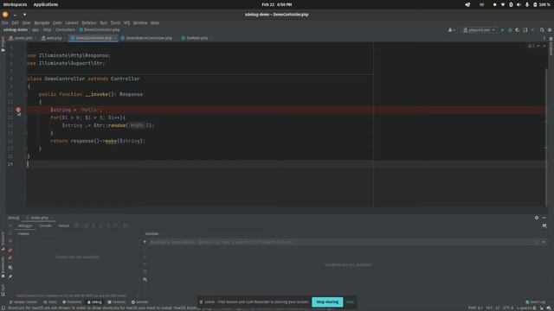This screenshot has width=554, height=311.
Task: Click Stop sharing button
Action: (327, 302)
